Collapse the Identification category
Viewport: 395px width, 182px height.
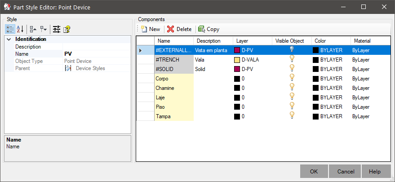pos(9,40)
